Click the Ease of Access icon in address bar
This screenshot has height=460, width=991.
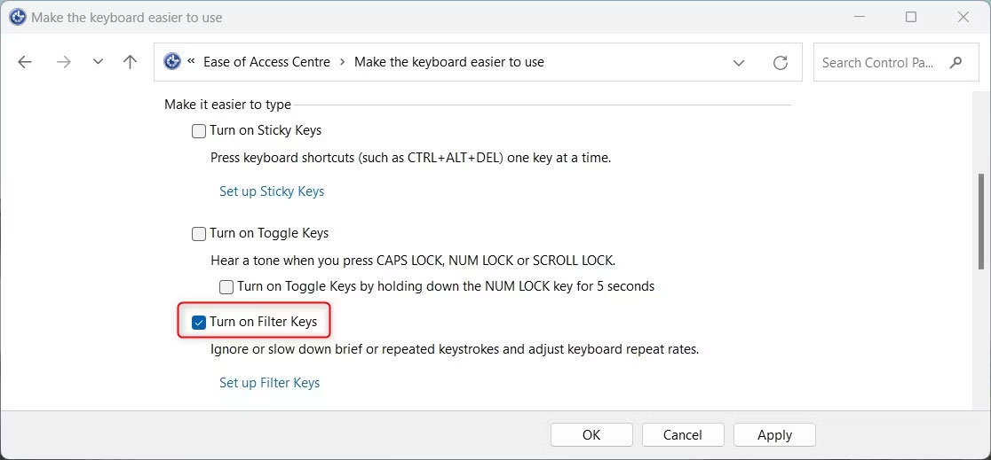coord(172,62)
